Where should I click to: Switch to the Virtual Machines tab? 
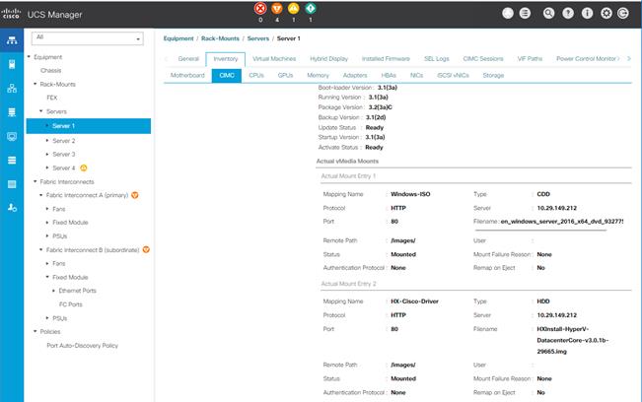point(274,59)
